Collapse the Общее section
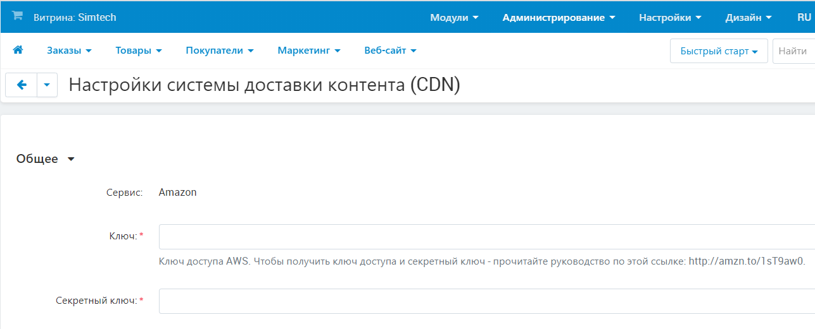The image size is (815, 329). (46, 159)
